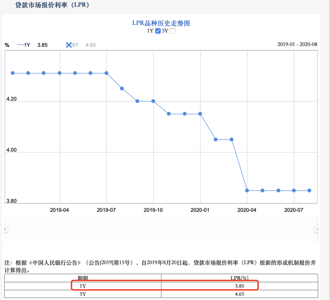Click the data point on the 2019-04 gridline
The height and width of the screenshot is (300, 330).
pyautogui.click(x=59, y=73)
